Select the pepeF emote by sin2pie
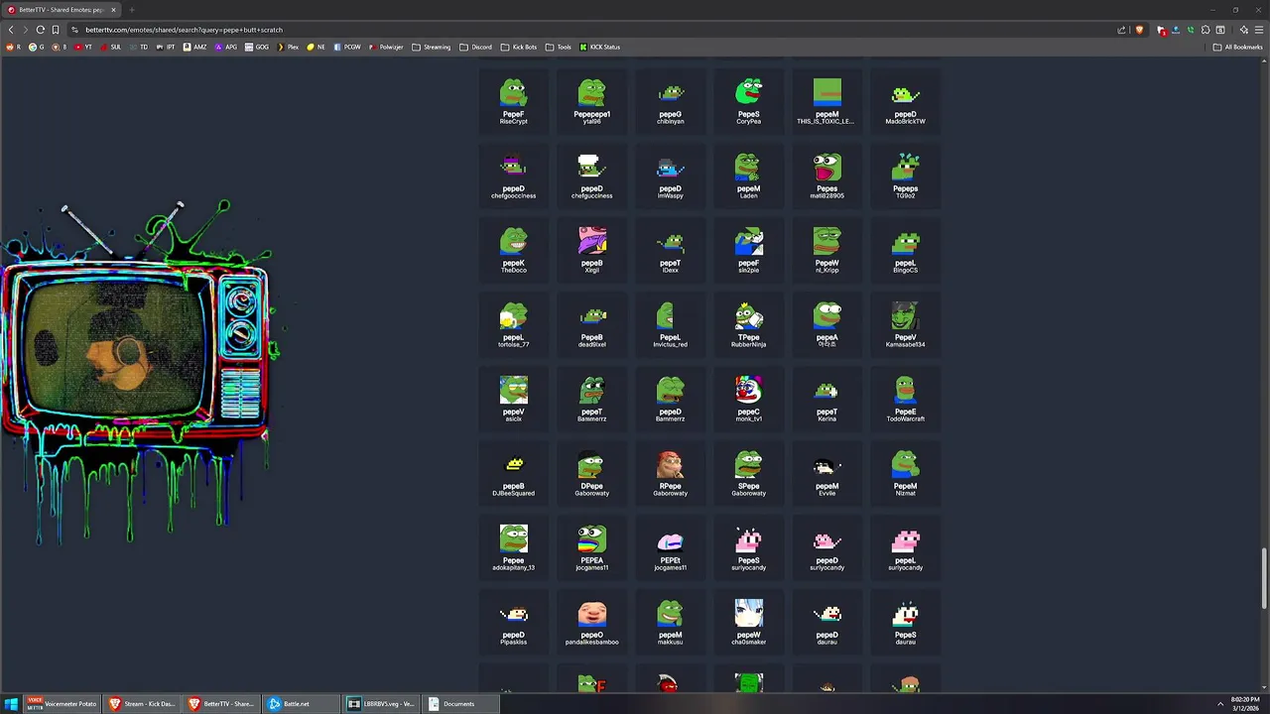The width and height of the screenshot is (1270, 714). [748, 250]
